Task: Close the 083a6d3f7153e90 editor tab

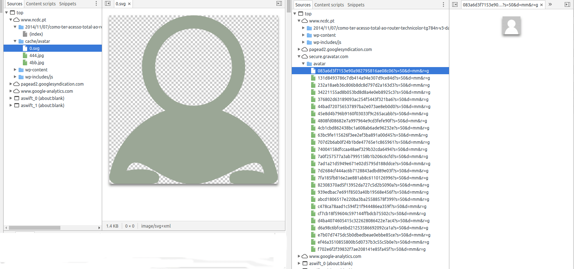Action: [541, 5]
